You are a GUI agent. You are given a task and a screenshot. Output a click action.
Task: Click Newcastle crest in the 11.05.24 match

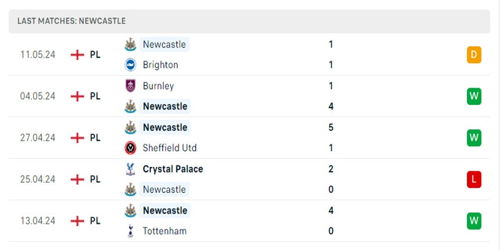(x=131, y=44)
